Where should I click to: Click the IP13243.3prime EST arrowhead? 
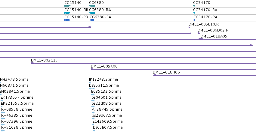(90, 82)
